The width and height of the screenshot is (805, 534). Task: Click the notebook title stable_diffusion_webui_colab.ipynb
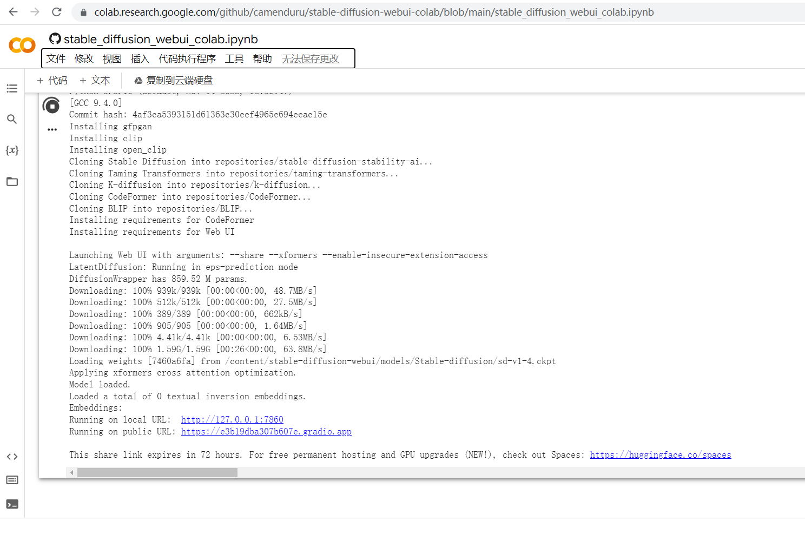pos(161,39)
